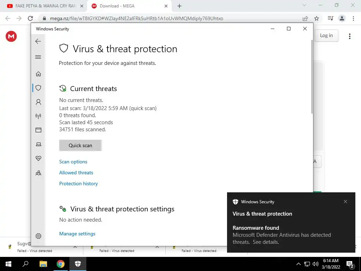Share this page from address bar

(305, 18)
